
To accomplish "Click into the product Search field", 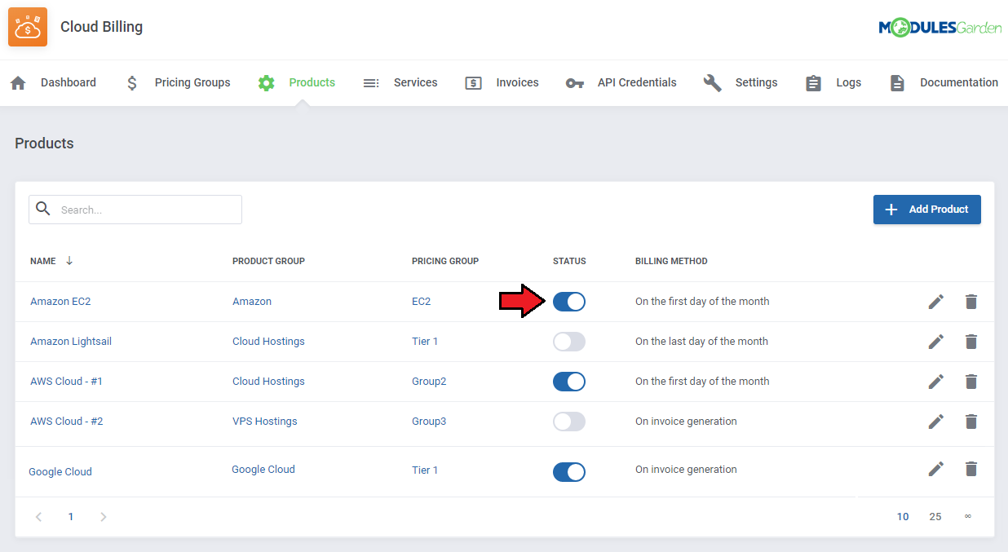I will click(147, 210).
